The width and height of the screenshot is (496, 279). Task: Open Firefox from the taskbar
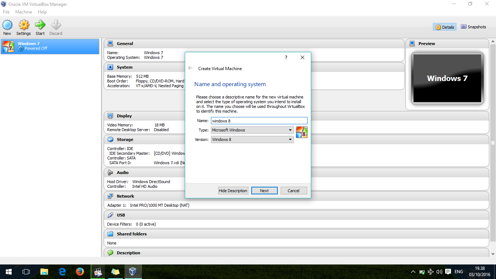[x=80, y=272]
